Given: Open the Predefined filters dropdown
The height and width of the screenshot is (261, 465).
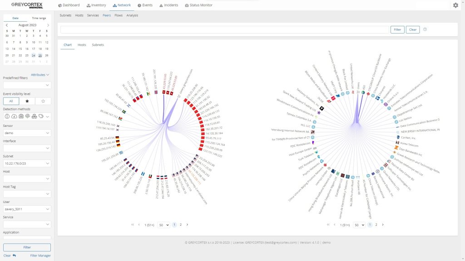Looking at the screenshot, I should (27, 85).
